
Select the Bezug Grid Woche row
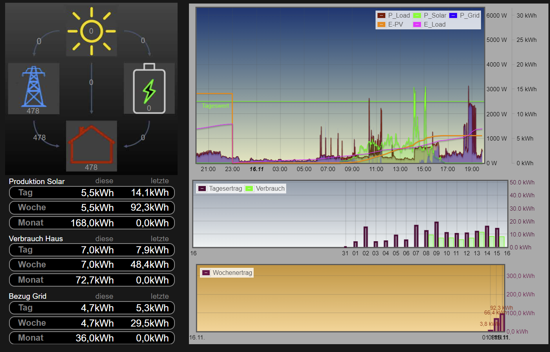pyautogui.click(x=92, y=323)
